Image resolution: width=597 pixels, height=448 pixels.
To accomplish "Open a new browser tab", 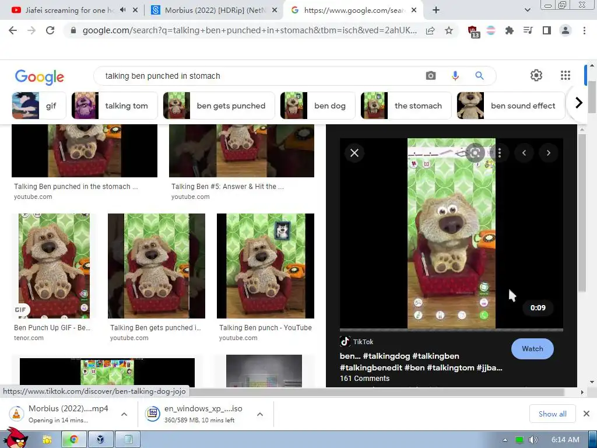I will [x=436, y=10].
